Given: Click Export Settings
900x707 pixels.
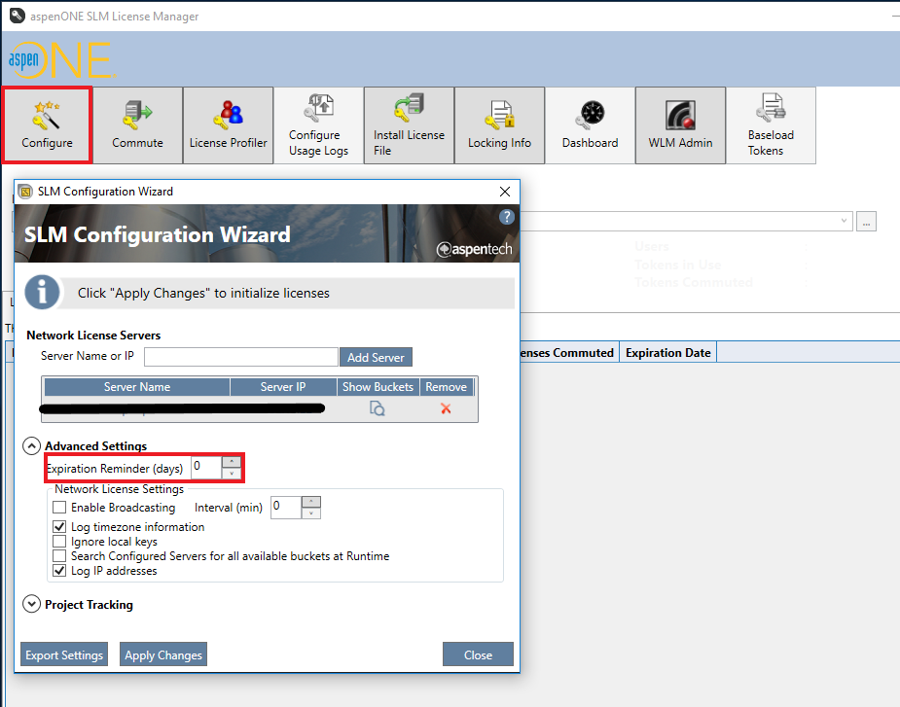Looking at the screenshot, I should 64,654.
